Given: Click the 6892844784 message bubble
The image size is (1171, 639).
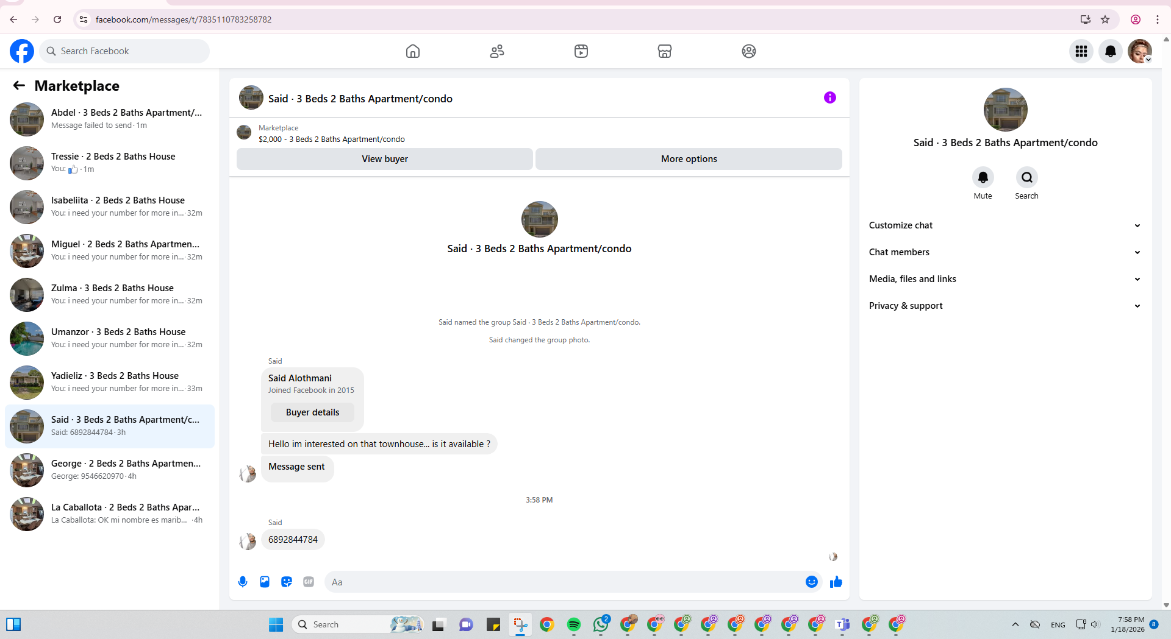Looking at the screenshot, I should point(293,540).
